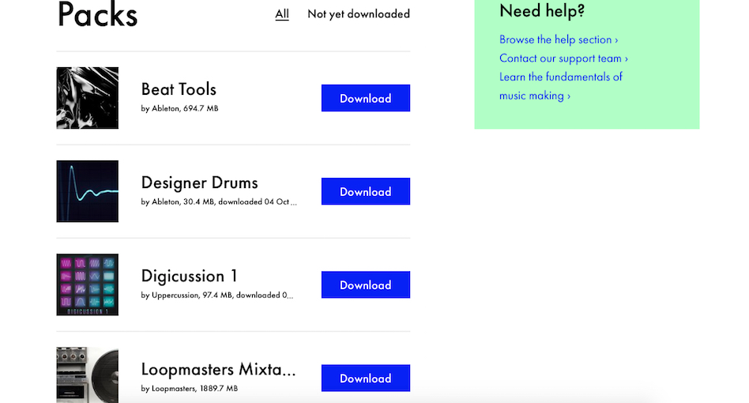
Task: Download the Digicussion 1 pack
Action: coord(366,284)
